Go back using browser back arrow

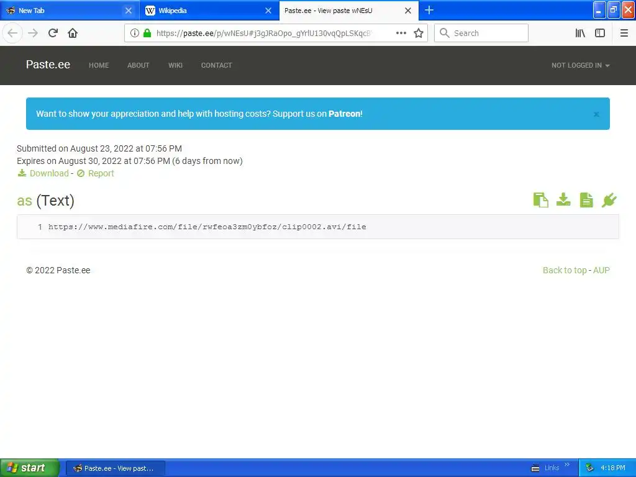click(12, 33)
